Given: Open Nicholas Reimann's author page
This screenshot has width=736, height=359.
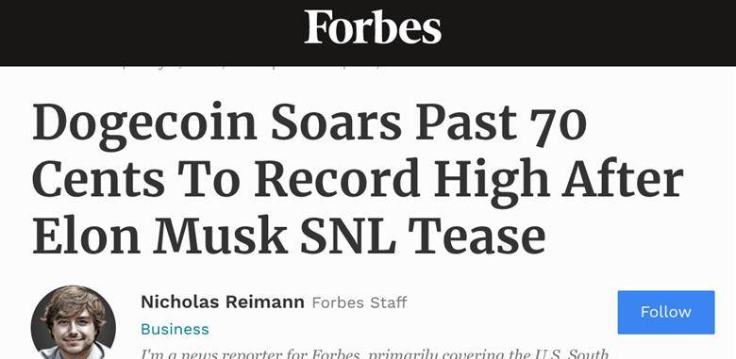Looking at the screenshot, I should tap(223, 302).
